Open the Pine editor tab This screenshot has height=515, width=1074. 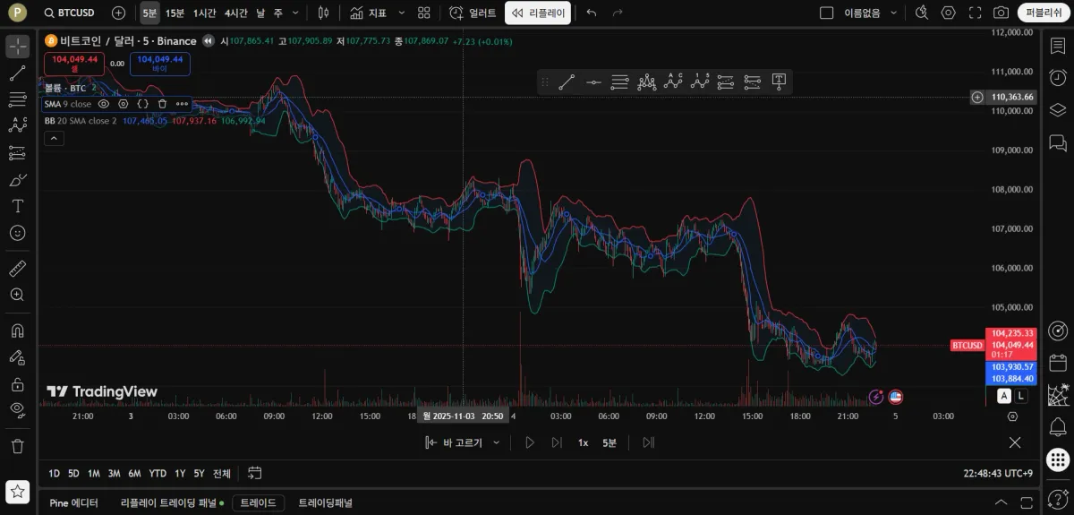[x=73, y=502]
